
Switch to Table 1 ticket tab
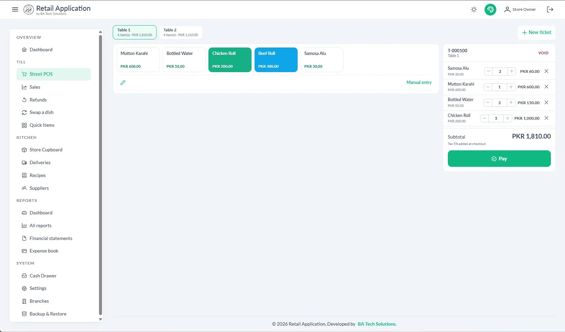pyautogui.click(x=135, y=32)
